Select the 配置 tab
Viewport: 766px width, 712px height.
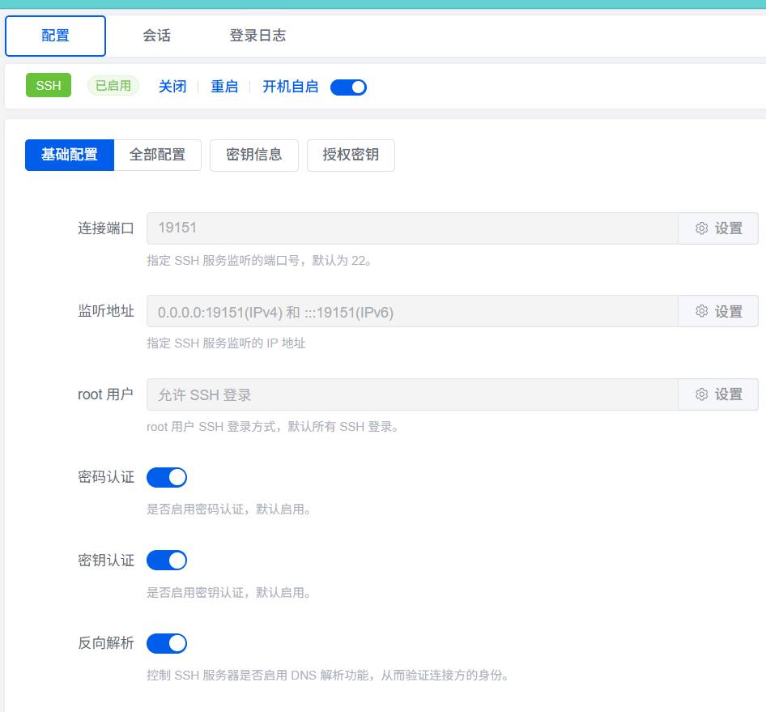click(x=55, y=36)
